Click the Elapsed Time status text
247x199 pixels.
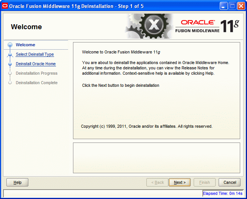click(222, 193)
